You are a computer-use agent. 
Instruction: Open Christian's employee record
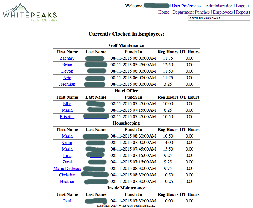[x=67, y=175]
